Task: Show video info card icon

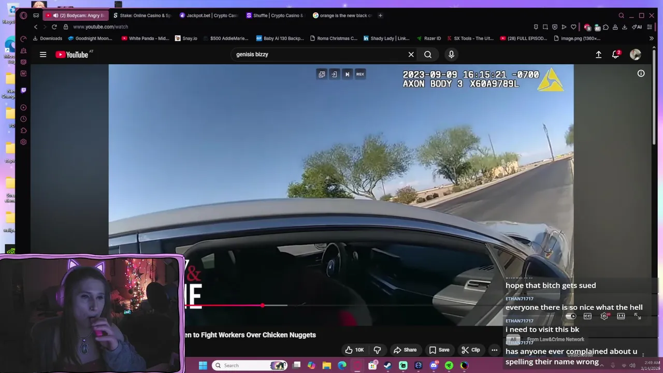Action: [641, 74]
